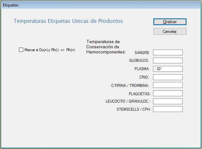Click the GLOBULOS label text
Screen dimensions: 202x149
click(x=139, y=61)
